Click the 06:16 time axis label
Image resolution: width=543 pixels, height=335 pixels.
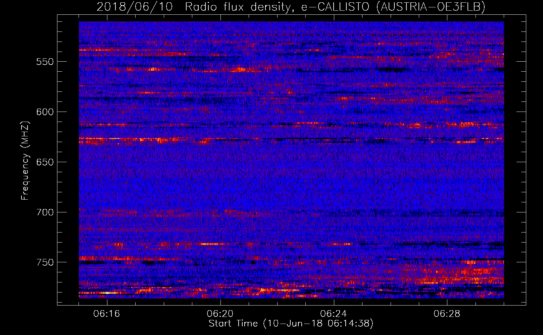[x=107, y=314]
